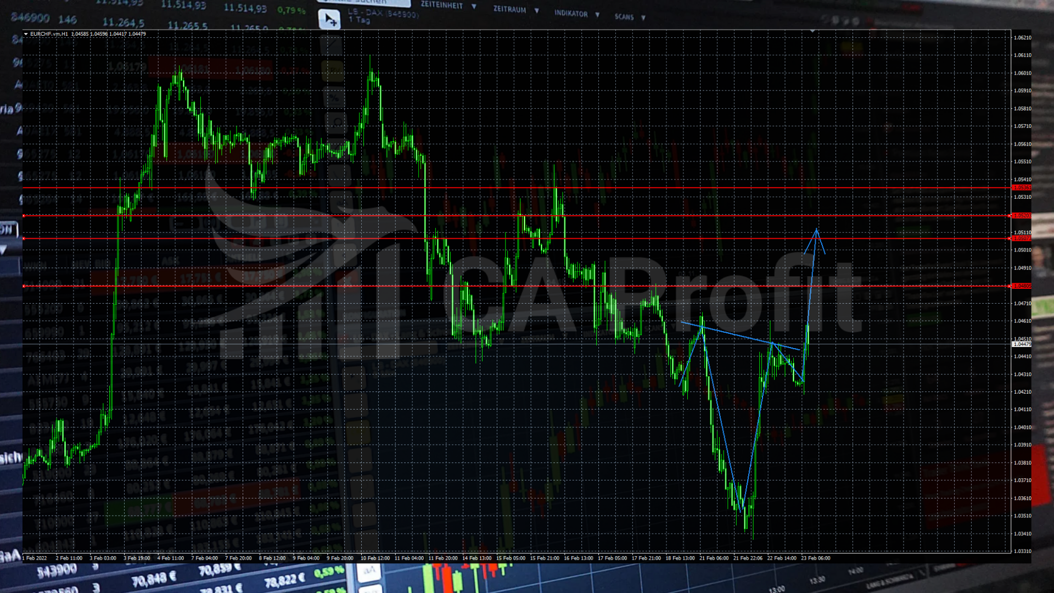Click the 14 Feb 13:00 time axis label
This screenshot has height=593, width=1054.
pos(477,558)
